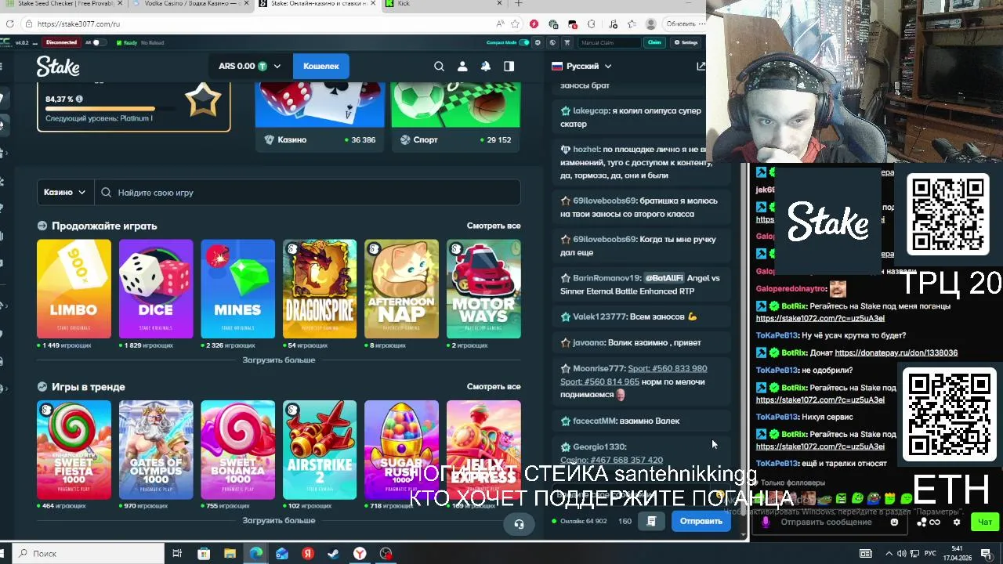Image resolution: width=1003 pixels, height=564 pixels.
Task: Open the Казино category dropdown
Action: [x=65, y=193]
